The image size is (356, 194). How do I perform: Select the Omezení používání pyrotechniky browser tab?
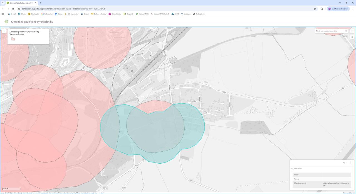click(x=21, y=3)
